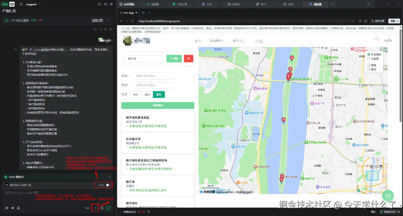Click the 橘子洲风景名胜区 result card
Image resolution: width=403 pixels, height=216 pixels.
pyautogui.click(x=157, y=121)
